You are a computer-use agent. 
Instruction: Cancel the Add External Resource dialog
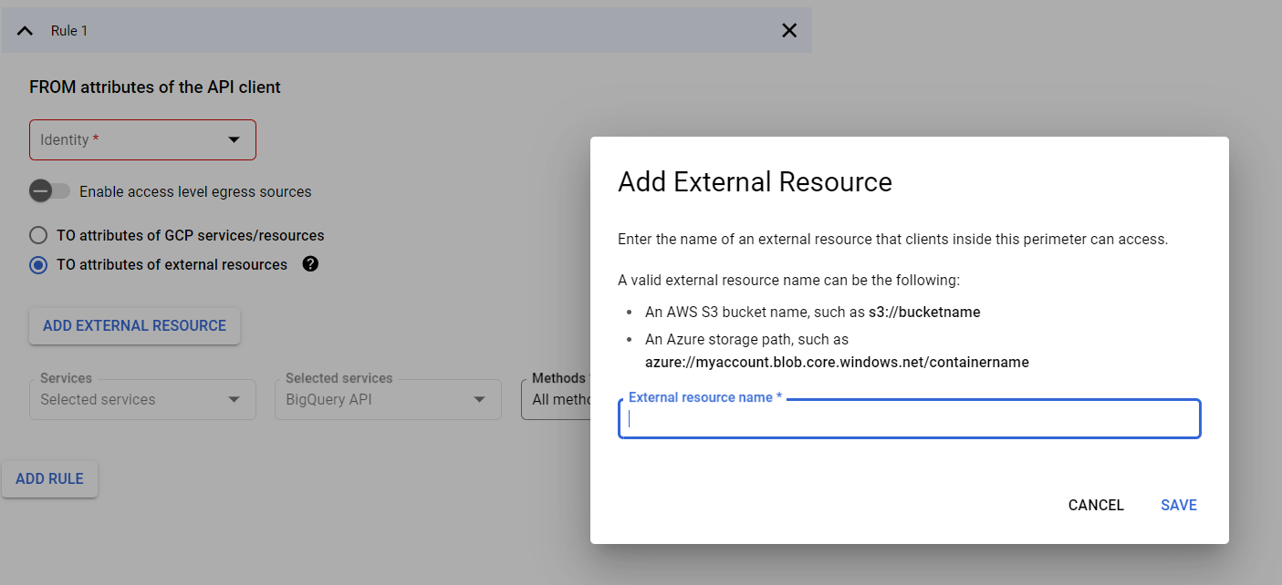[1095, 505]
